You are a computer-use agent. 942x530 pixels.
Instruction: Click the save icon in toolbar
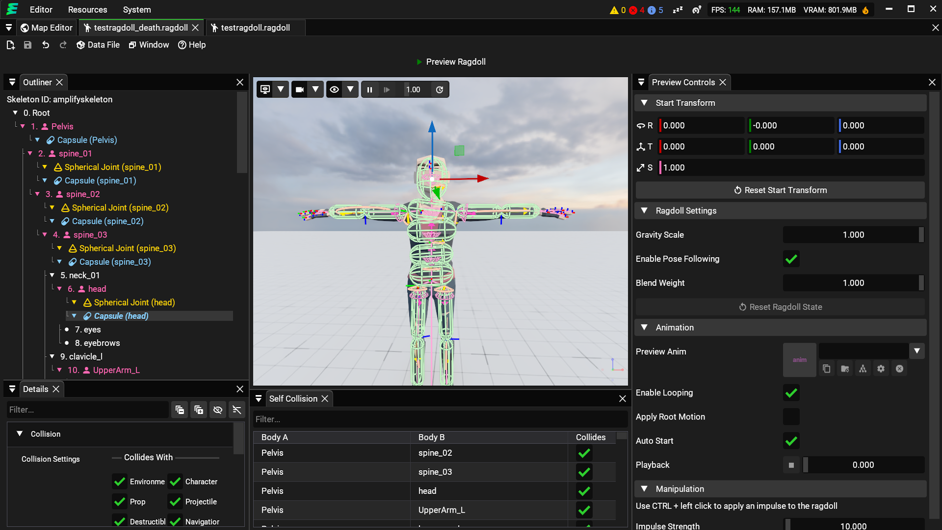[x=28, y=45]
